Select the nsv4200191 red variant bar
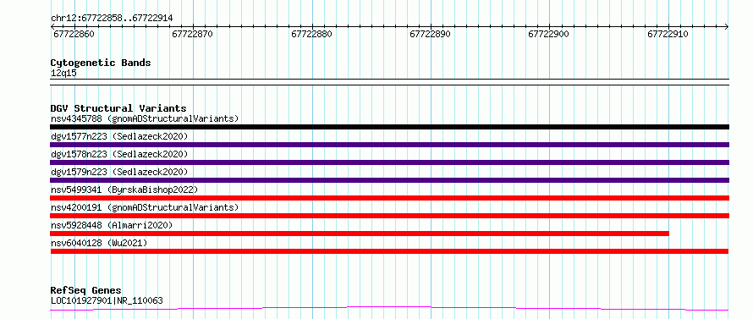This screenshot has height=319, width=753. pyautogui.click(x=389, y=216)
